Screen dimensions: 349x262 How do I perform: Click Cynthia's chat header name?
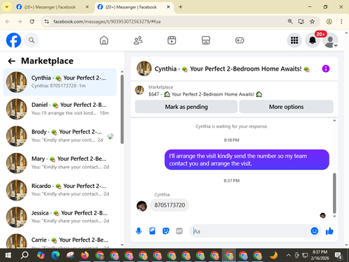click(232, 69)
